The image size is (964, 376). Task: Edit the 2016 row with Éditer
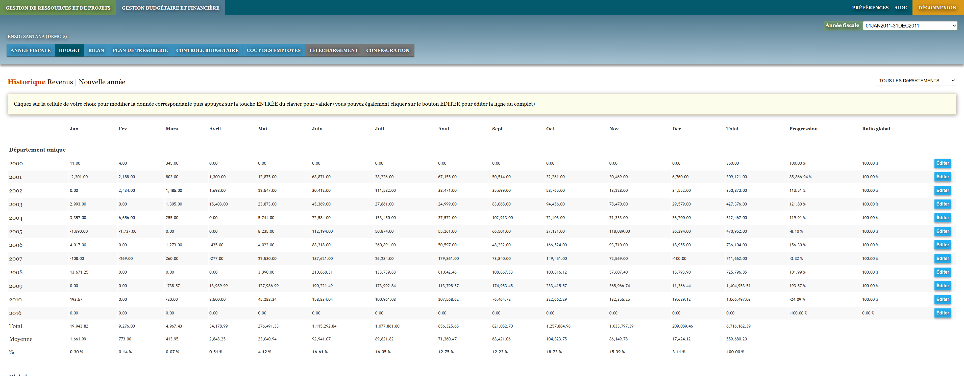coord(942,313)
